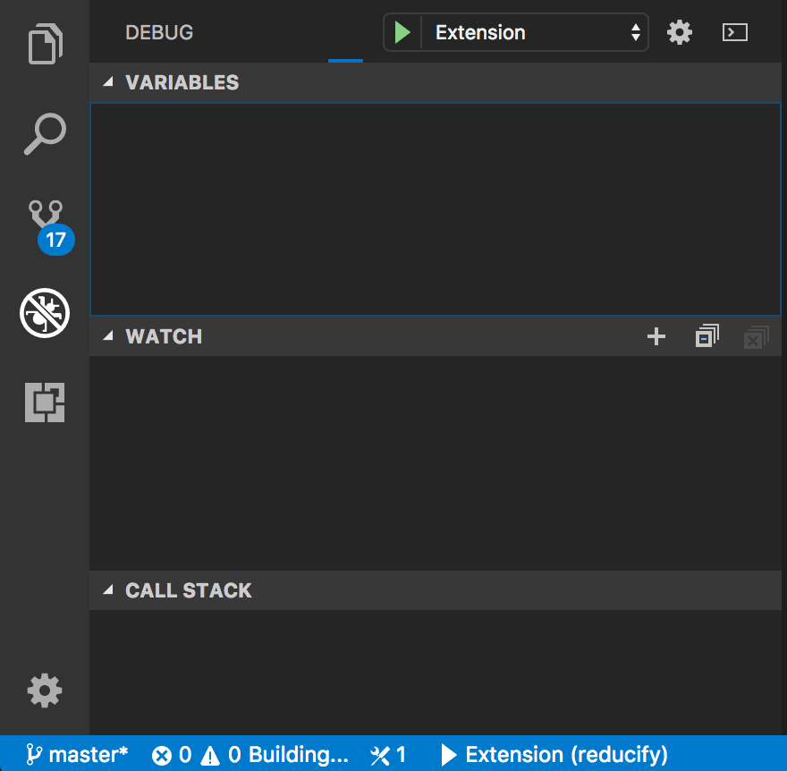Open the Explorer sidebar
Screen dimensions: 787x771
(44, 43)
